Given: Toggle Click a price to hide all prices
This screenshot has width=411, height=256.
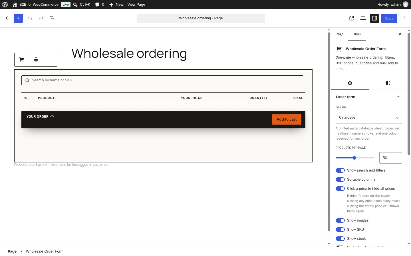Looking at the screenshot, I should (340, 189).
